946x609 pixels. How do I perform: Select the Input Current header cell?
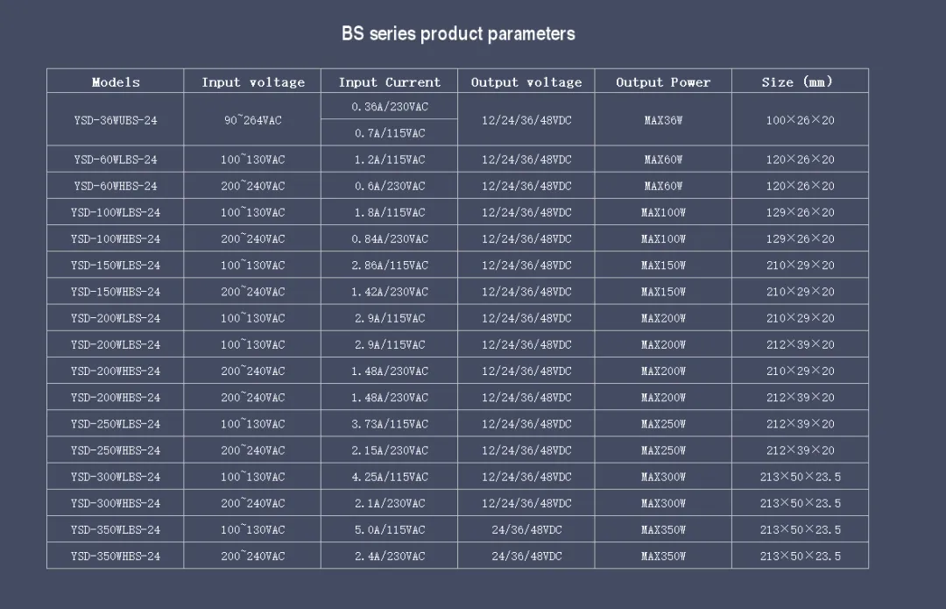(389, 81)
